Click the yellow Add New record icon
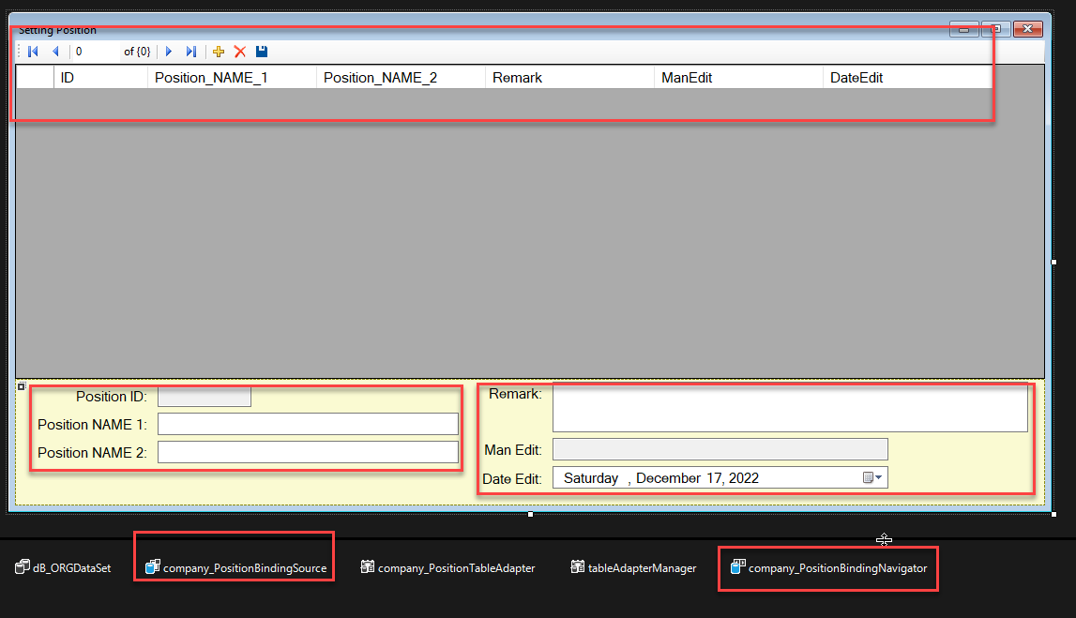This screenshot has width=1076, height=618. [x=219, y=52]
